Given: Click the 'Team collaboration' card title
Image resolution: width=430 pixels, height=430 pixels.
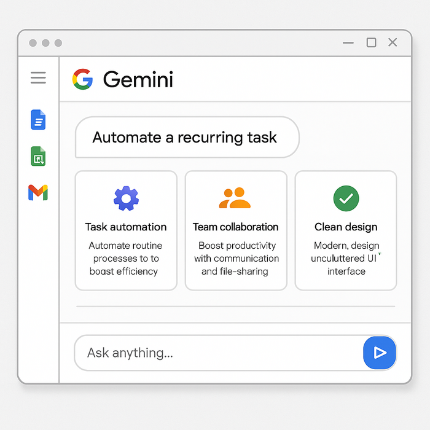Looking at the screenshot, I should [x=235, y=227].
